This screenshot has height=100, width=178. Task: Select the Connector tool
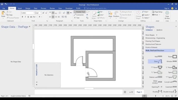(x=79, y=15)
